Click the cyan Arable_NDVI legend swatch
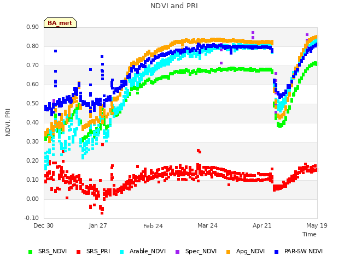Screen dimensions: 350x262 click(121, 252)
